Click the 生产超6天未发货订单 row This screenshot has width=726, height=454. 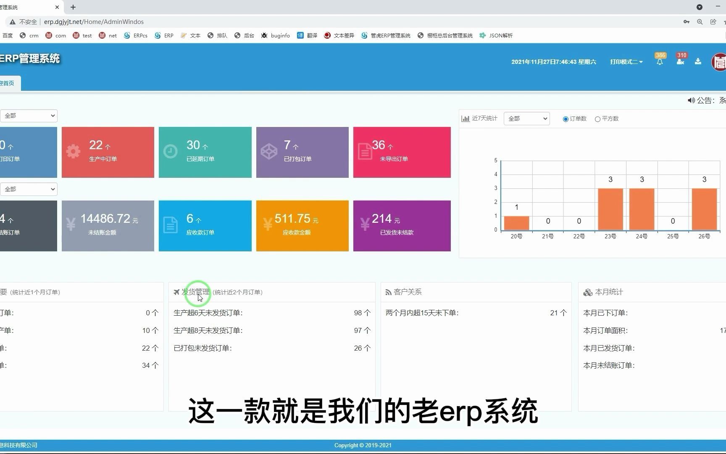272,313
